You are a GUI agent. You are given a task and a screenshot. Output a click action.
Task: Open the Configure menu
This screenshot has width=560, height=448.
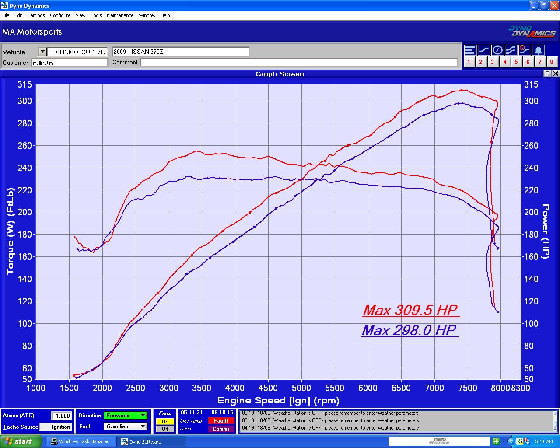(60, 15)
